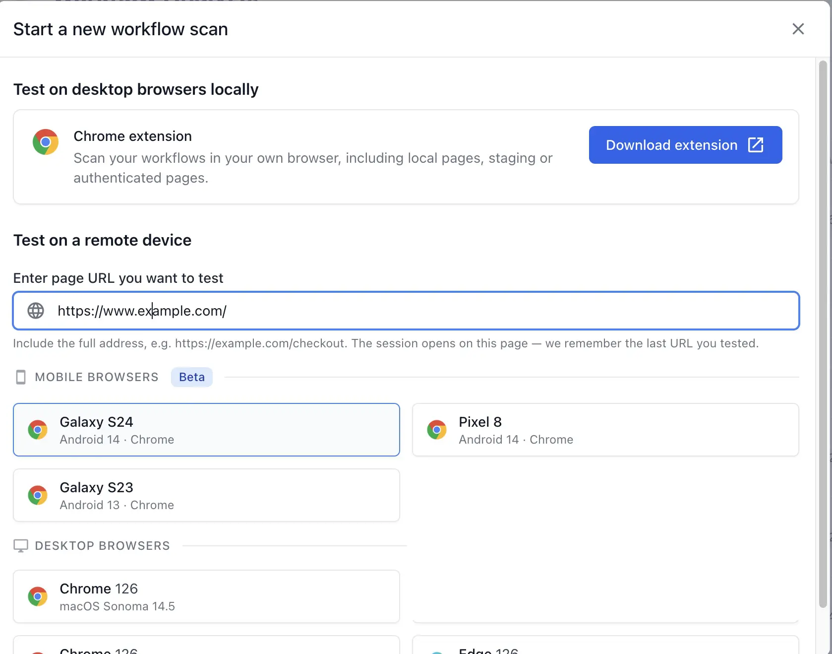
Task: Click the 'Chrome extension' title text
Action: 132,136
